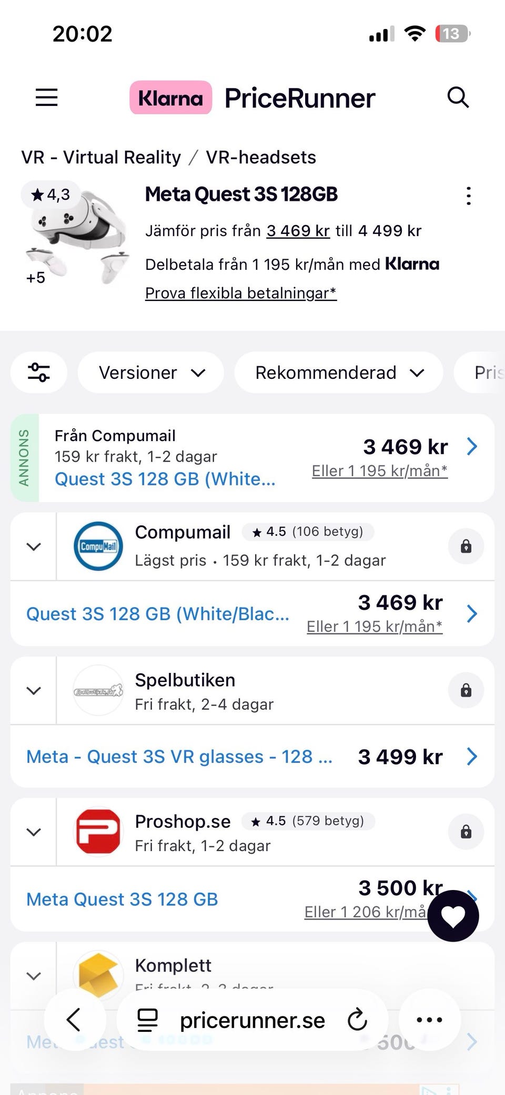This screenshot has width=505, height=1095.
Task: Open the product three-dot options menu
Action: (x=468, y=196)
